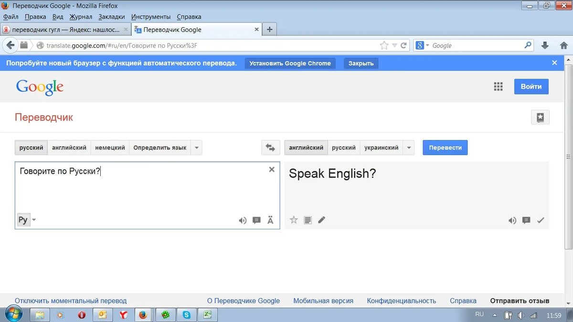
Task: Switch to the Yandex search tab
Action: point(66,29)
